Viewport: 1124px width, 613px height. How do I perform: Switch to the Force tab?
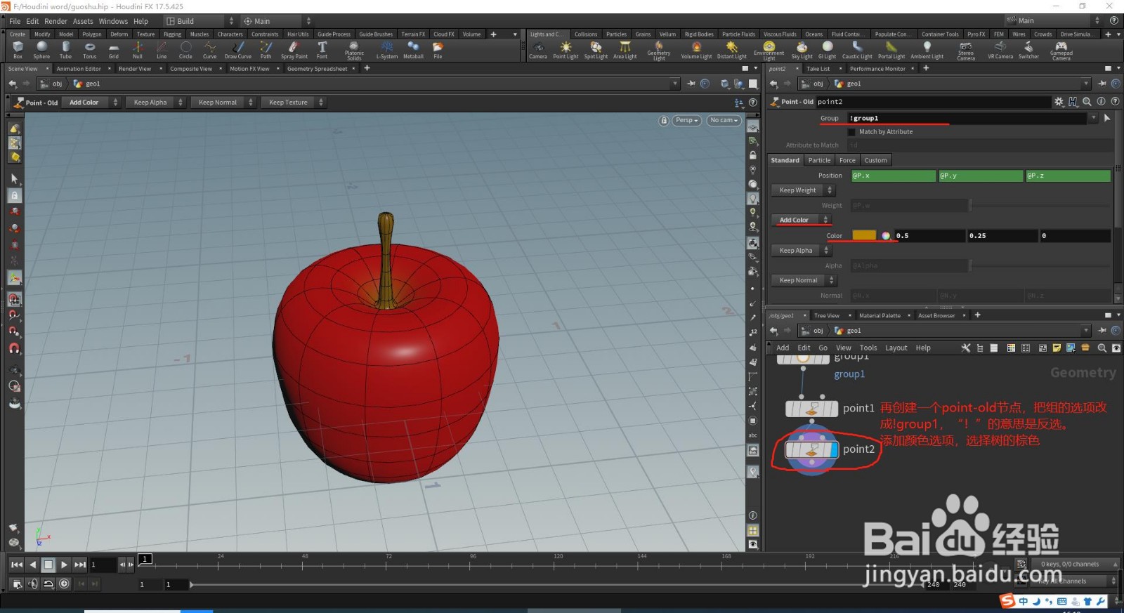pyautogui.click(x=847, y=160)
